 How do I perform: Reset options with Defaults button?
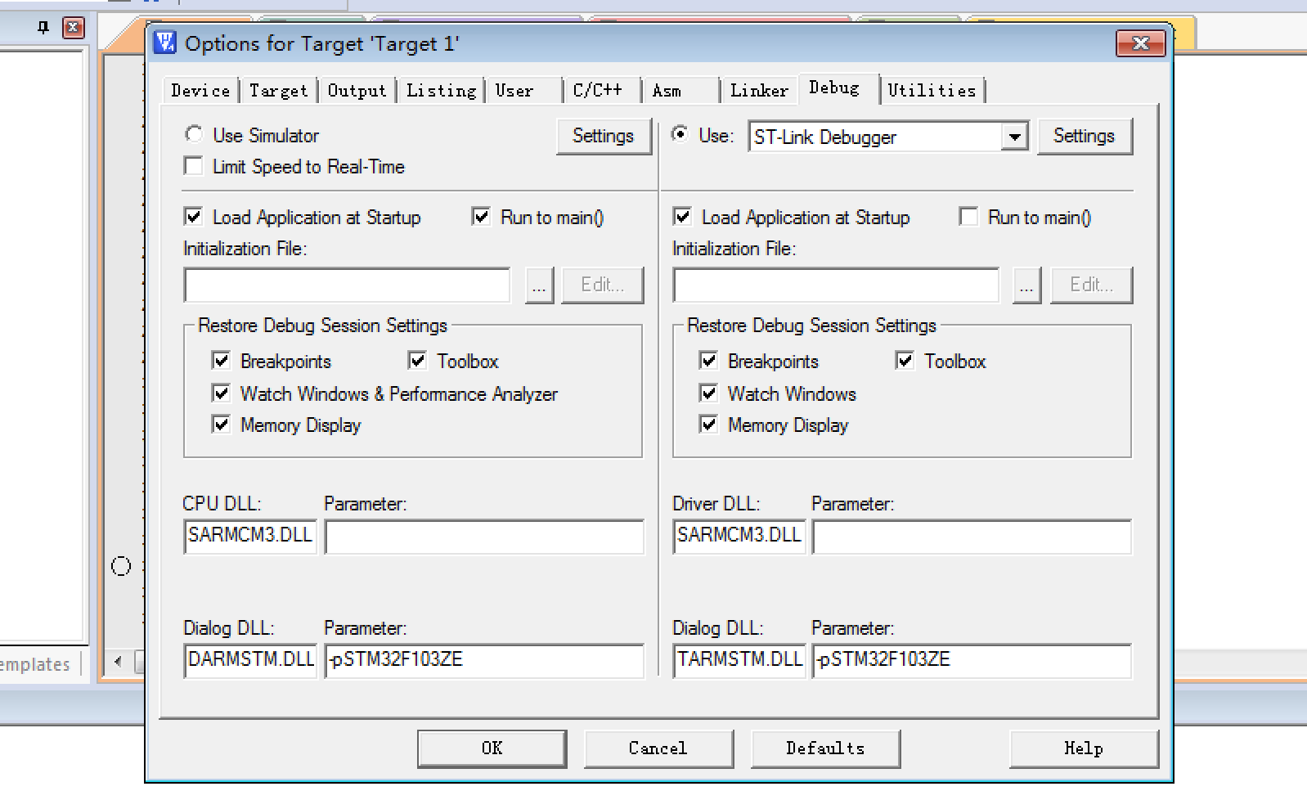click(824, 748)
